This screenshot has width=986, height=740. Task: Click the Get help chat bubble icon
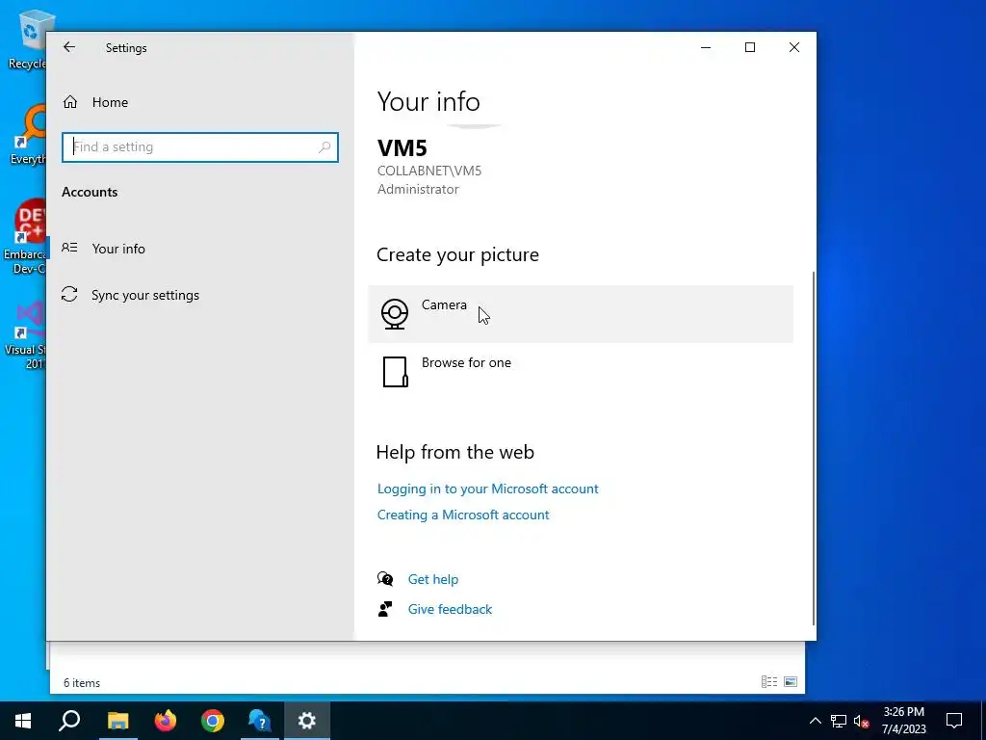click(385, 578)
